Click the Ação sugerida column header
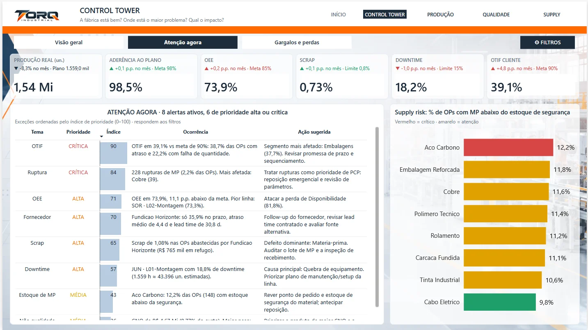Screen dimensions: 588x330 click(314, 132)
